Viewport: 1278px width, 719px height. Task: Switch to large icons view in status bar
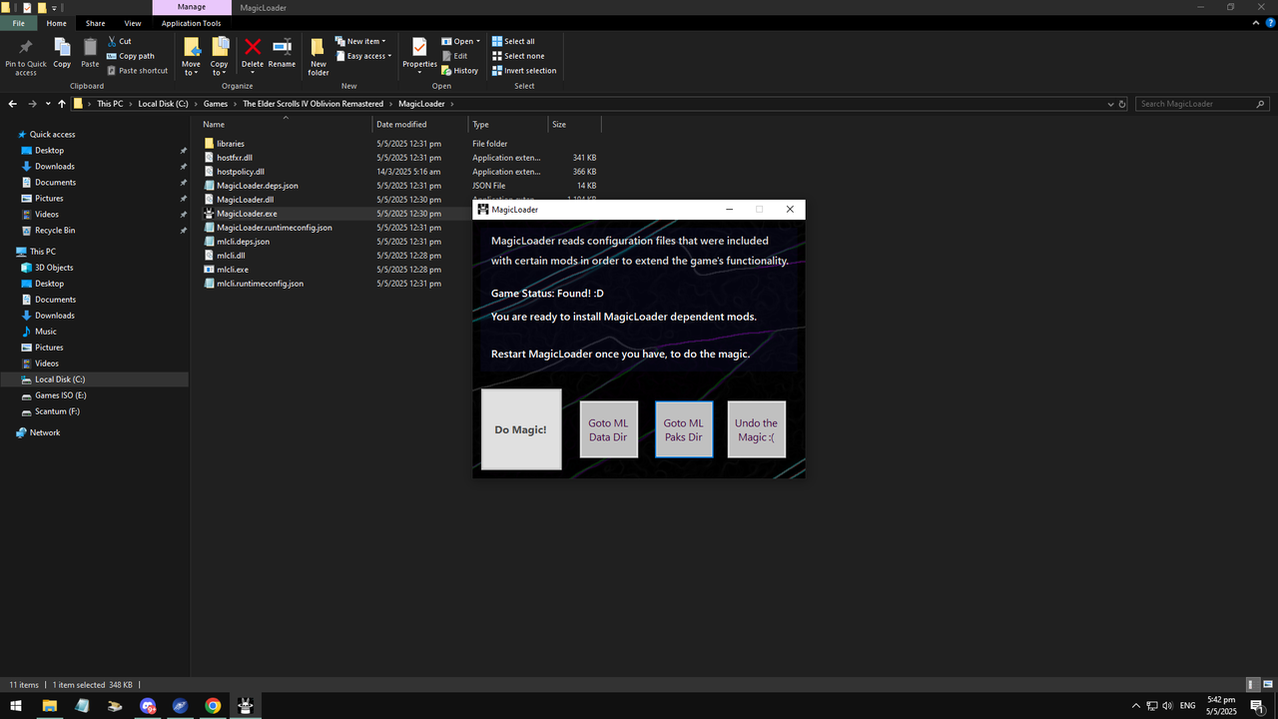click(1269, 685)
